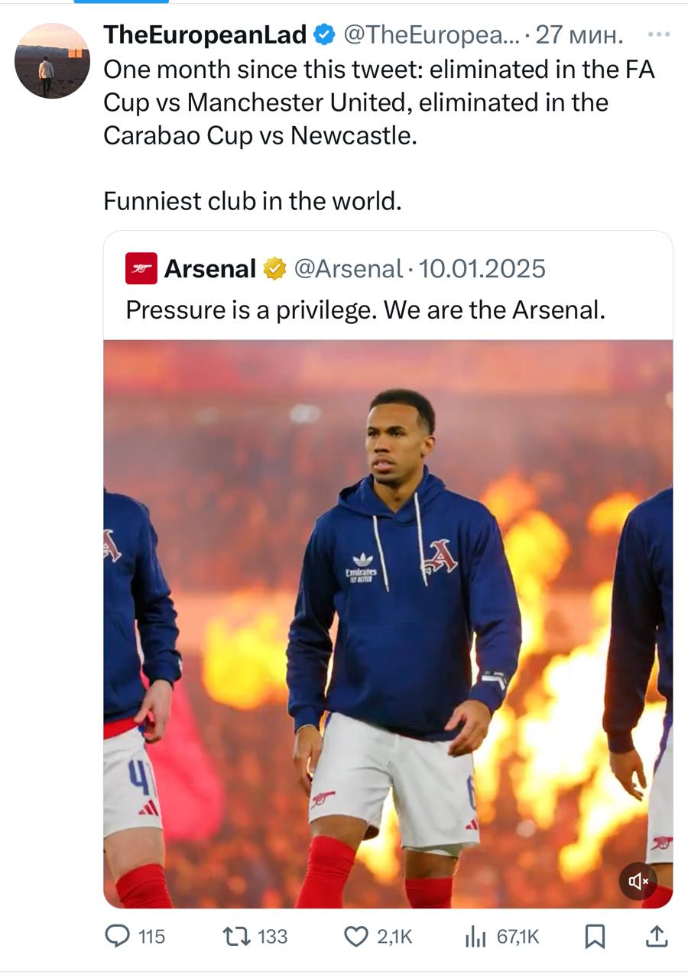The height and width of the screenshot is (978, 688).
Task: Open the three-dot more options menu
Action: point(657,34)
